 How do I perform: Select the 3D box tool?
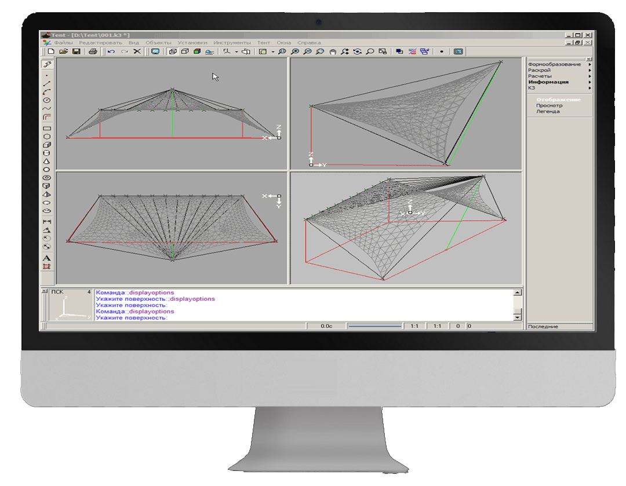47,145
